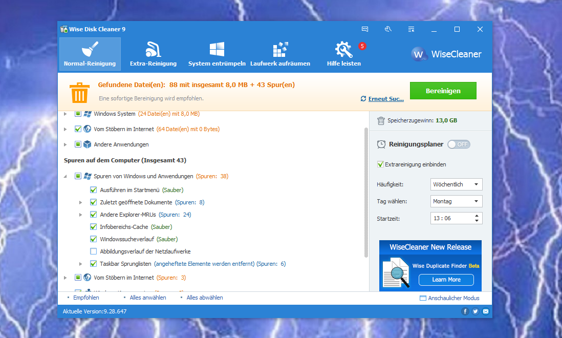The height and width of the screenshot is (338, 562).
Task: Click the orange trash can icon
Action: pyautogui.click(x=79, y=93)
